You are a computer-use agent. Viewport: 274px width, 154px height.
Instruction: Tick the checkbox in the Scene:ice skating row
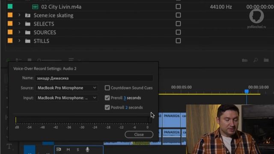pyautogui.click(x=178, y=15)
